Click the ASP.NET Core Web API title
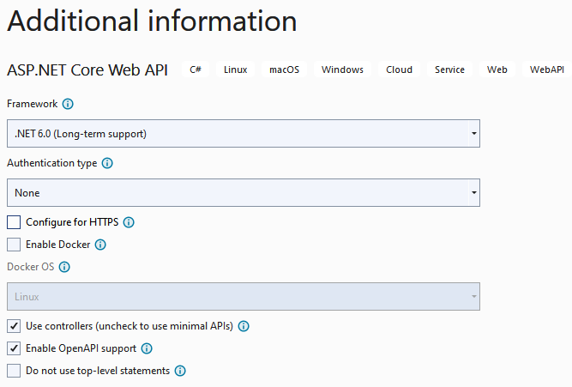The width and height of the screenshot is (572, 387). pos(87,70)
